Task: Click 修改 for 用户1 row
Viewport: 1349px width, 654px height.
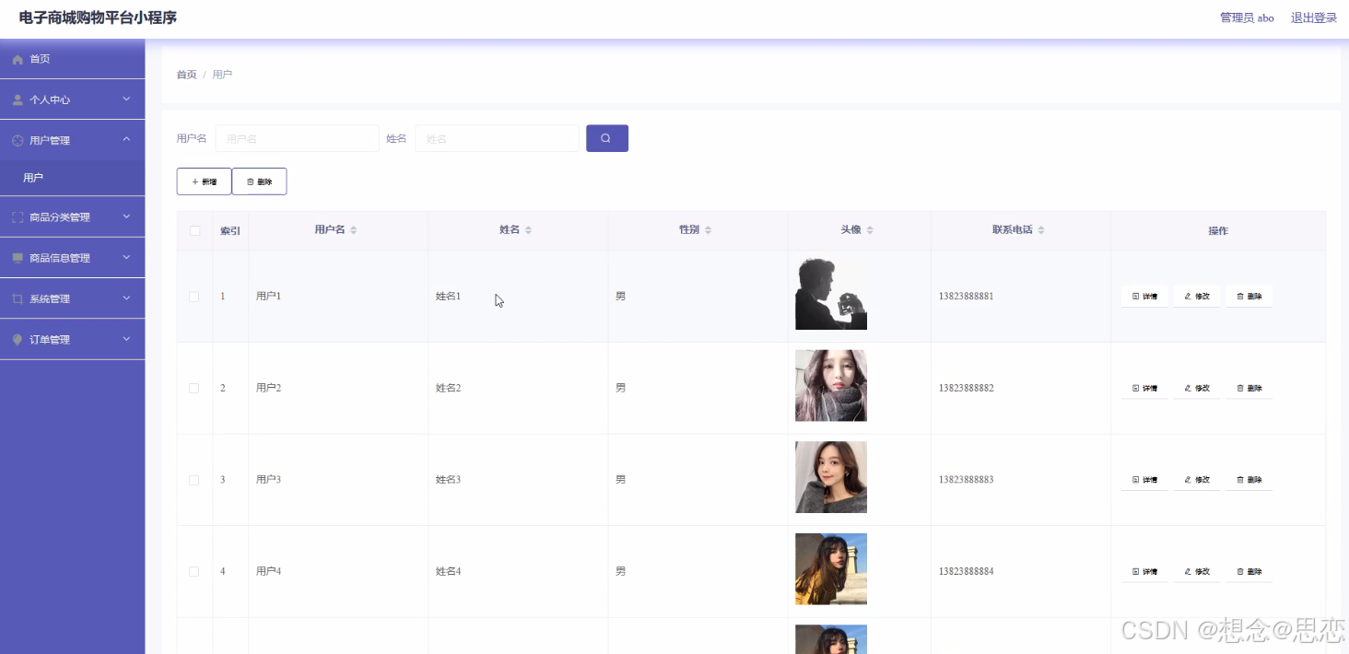Action: (1197, 297)
